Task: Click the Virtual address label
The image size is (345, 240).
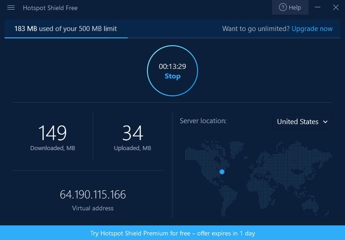Action: [93, 208]
